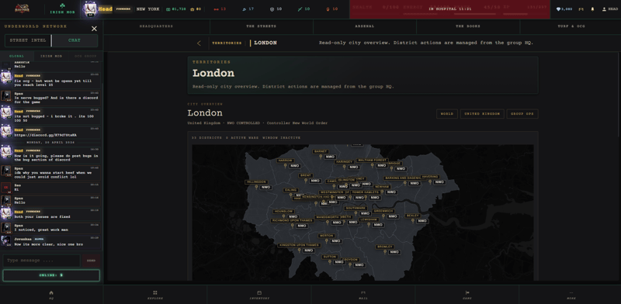Click the World button
The height and width of the screenshot is (304, 621).
point(447,114)
